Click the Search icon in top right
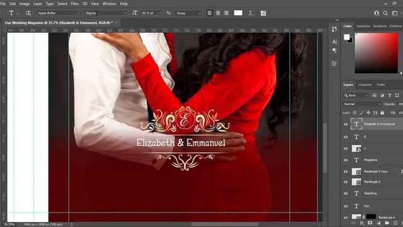Image resolution: width=403 pixels, height=227 pixels. pos(385,13)
